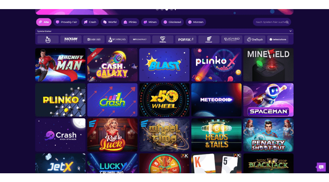Open the Crash category tab

90,22
